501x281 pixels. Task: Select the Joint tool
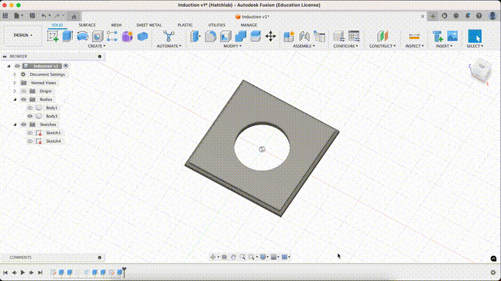(304, 36)
